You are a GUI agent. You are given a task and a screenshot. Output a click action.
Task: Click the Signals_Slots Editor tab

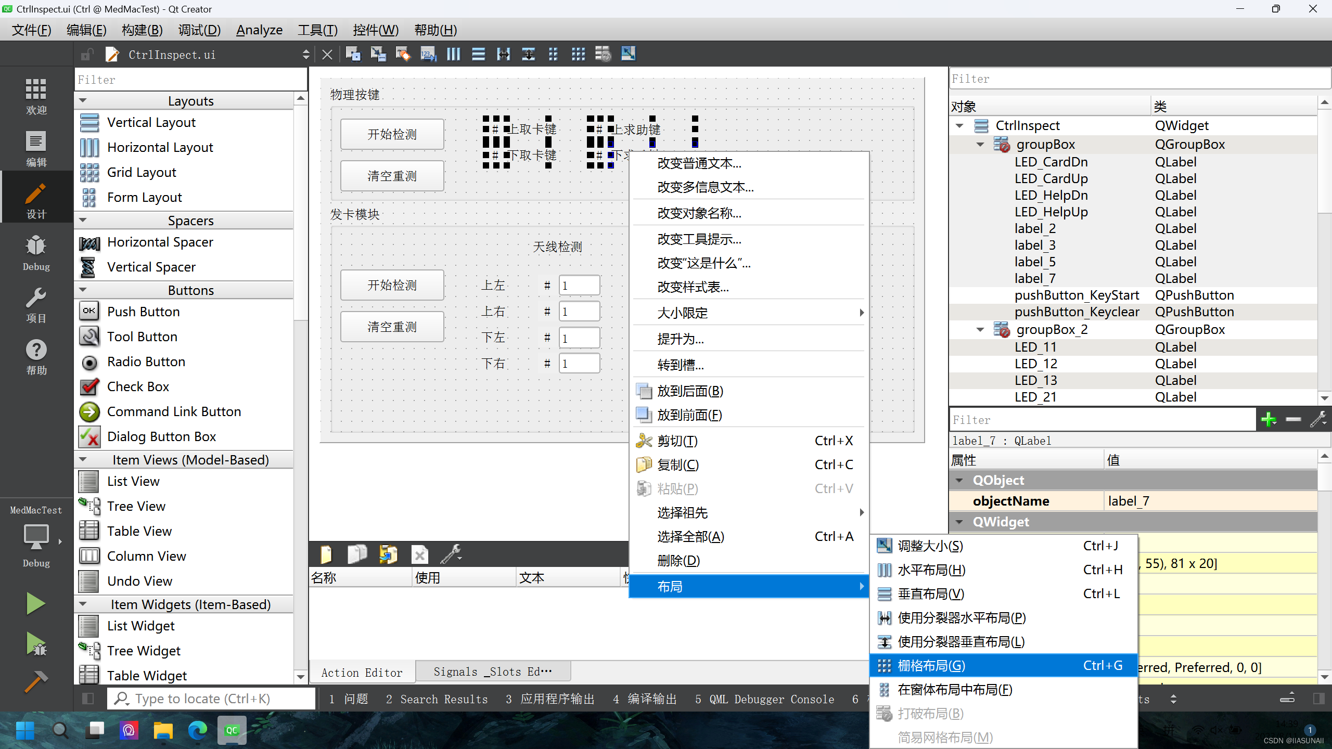coord(491,671)
